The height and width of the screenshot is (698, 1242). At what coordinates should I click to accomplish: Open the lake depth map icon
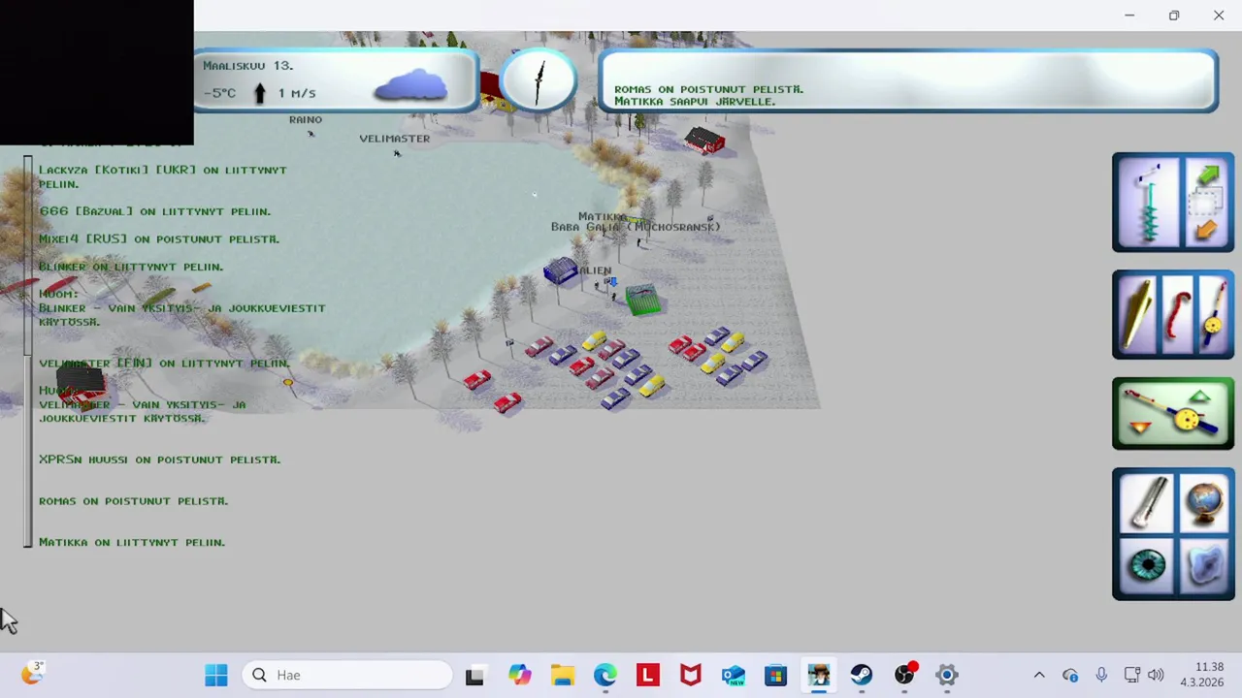[x=1204, y=565]
